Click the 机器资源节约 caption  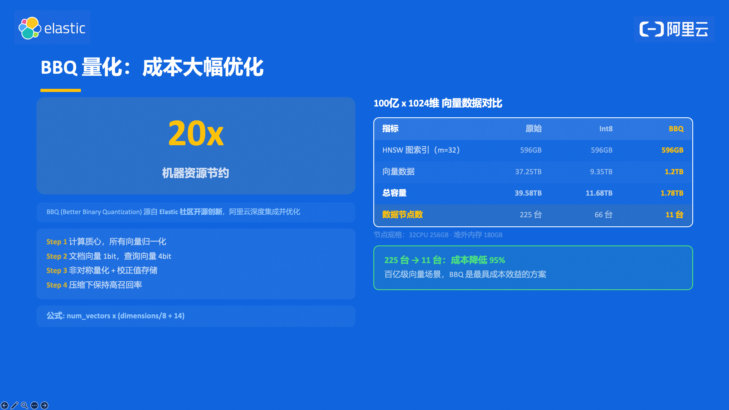click(196, 173)
